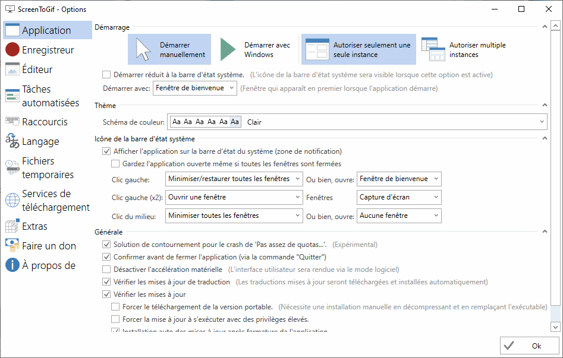563x358 pixels.
Task: Collapse the Thème section
Action: coord(545,105)
